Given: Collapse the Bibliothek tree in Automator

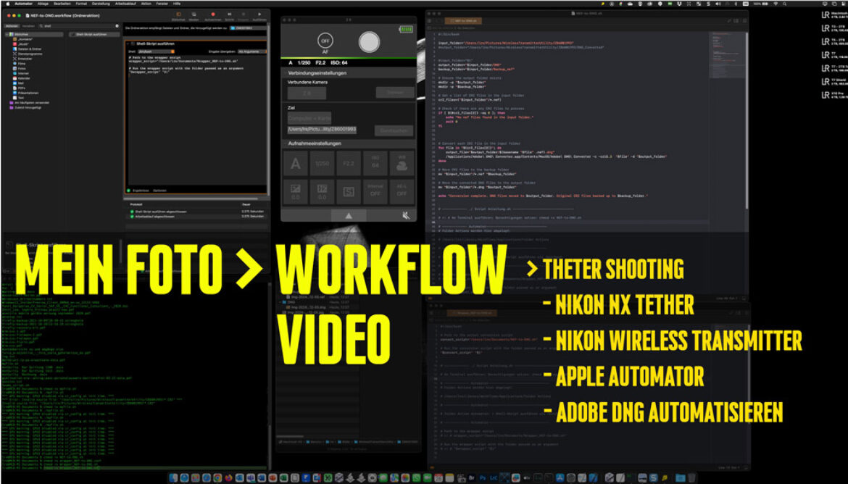Looking at the screenshot, I should pyautogui.click(x=7, y=35).
